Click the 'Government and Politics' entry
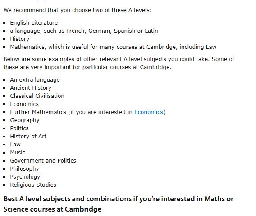This screenshot has height=216, width=256. tap(43, 160)
